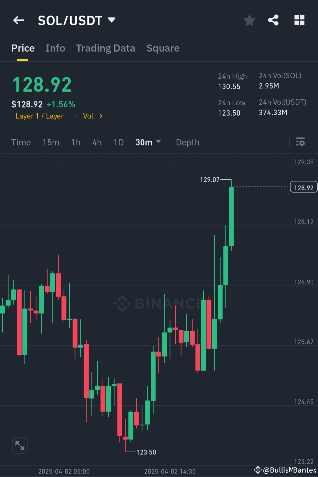
Task: Enable the 4h candle interval
Action: [97, 142]
